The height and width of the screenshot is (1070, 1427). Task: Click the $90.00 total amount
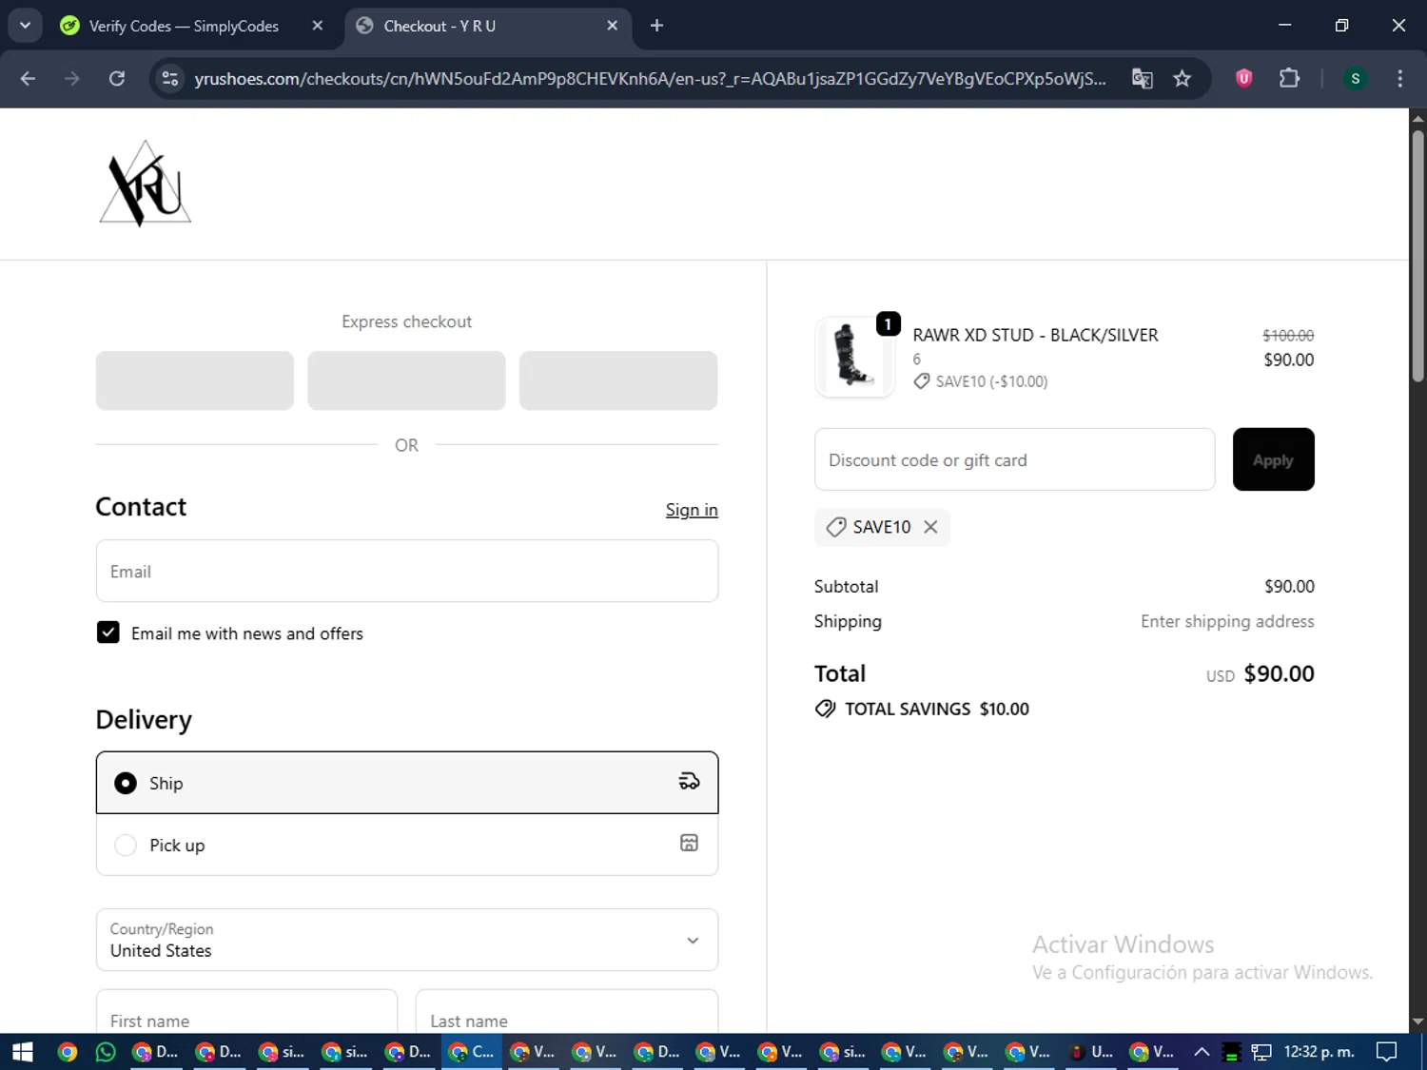click(1279, 673)
